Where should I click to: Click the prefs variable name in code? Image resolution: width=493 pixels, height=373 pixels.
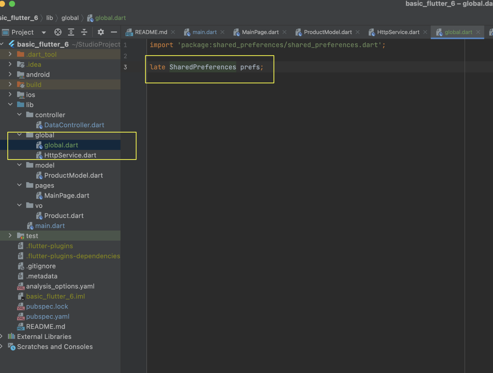pos(250,67)
